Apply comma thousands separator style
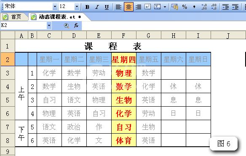Image resolution: width=246 pixels, height=156 pixels. [194, 7]
